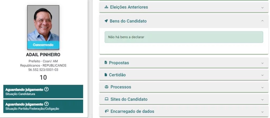This screenshot has height=118, width=270.
Task: Open the Sites do Candidato chevron
Action: 262,100
